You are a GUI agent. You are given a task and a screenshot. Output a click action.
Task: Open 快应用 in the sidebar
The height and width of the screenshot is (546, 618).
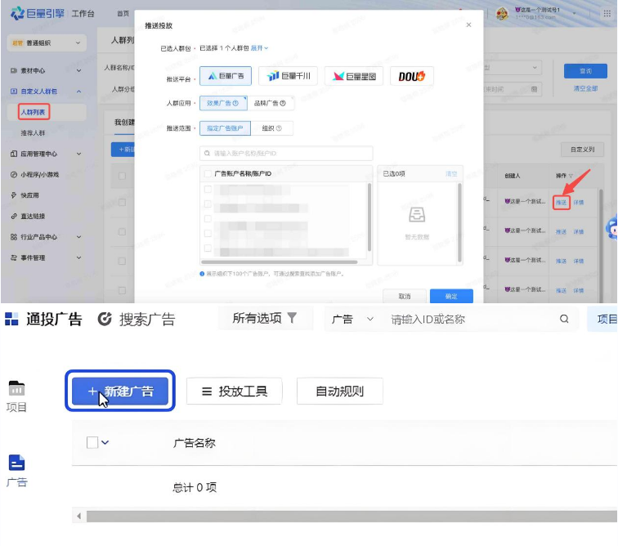[29, 195]
